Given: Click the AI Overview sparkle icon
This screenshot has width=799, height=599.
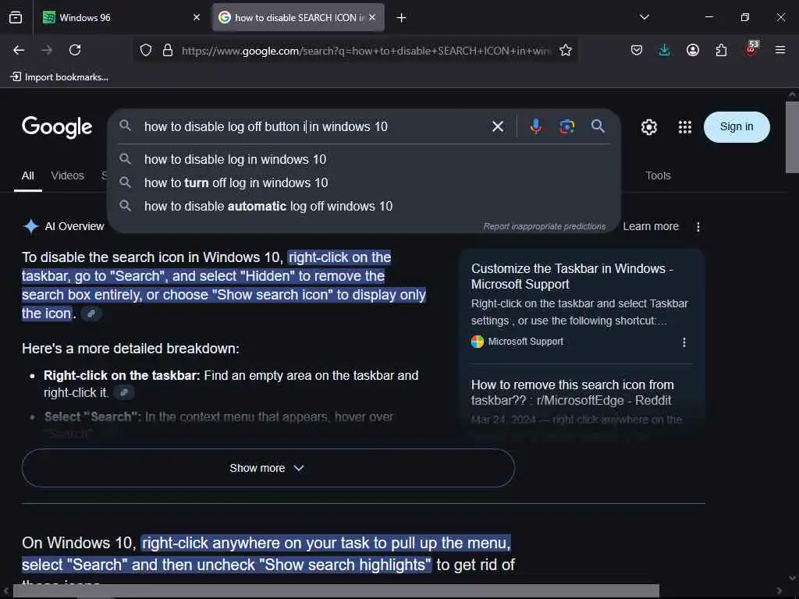Looking at the screenshot, I should [x=31, y=226].
